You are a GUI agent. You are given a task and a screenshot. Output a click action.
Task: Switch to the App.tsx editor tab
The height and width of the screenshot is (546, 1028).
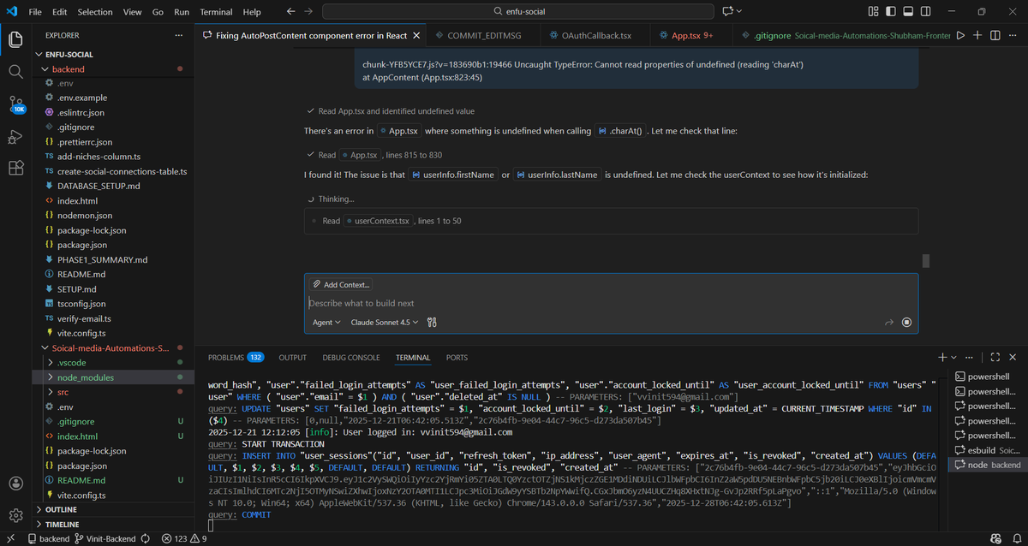[x=685, y=35]
